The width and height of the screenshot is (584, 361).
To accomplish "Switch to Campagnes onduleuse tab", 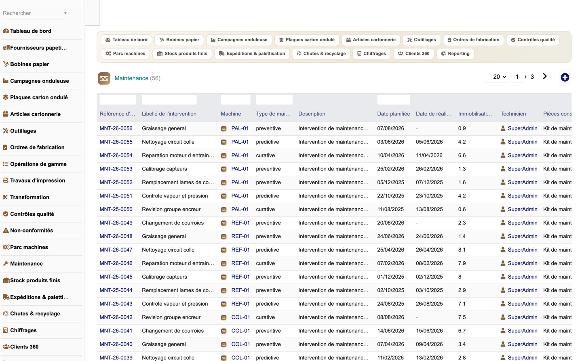I will tap(239, 40).
